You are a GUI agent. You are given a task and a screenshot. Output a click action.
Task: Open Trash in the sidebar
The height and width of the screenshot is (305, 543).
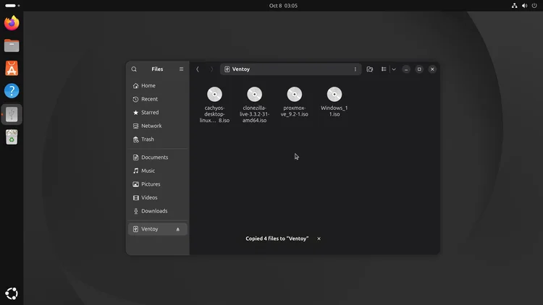[158, 139]
